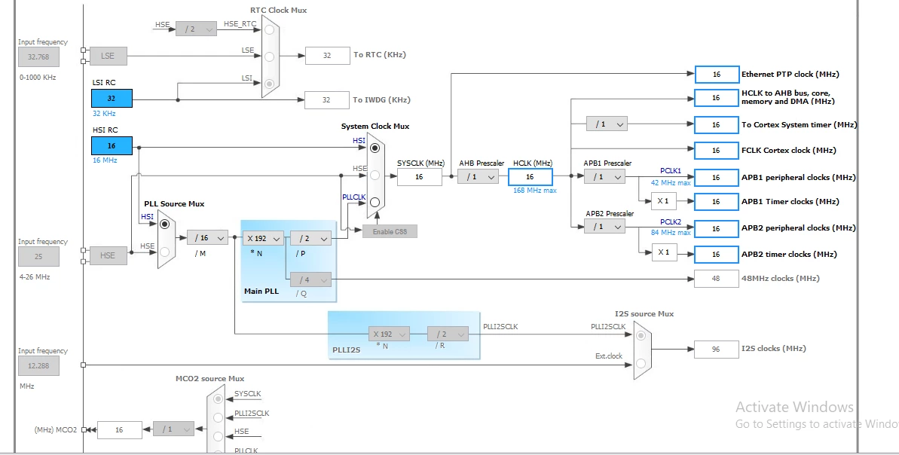This screenshot has height=455, width=899.
Task: Expand the /P divider dropdown
Action: (310, 238)
